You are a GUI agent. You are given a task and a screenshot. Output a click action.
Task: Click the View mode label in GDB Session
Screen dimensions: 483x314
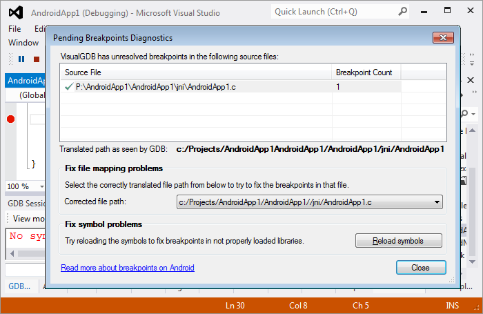pyautogui.click(x=28, y=219)
